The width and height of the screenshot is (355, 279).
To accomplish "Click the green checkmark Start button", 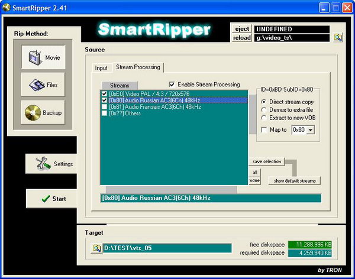I will [x=51, y=199].
